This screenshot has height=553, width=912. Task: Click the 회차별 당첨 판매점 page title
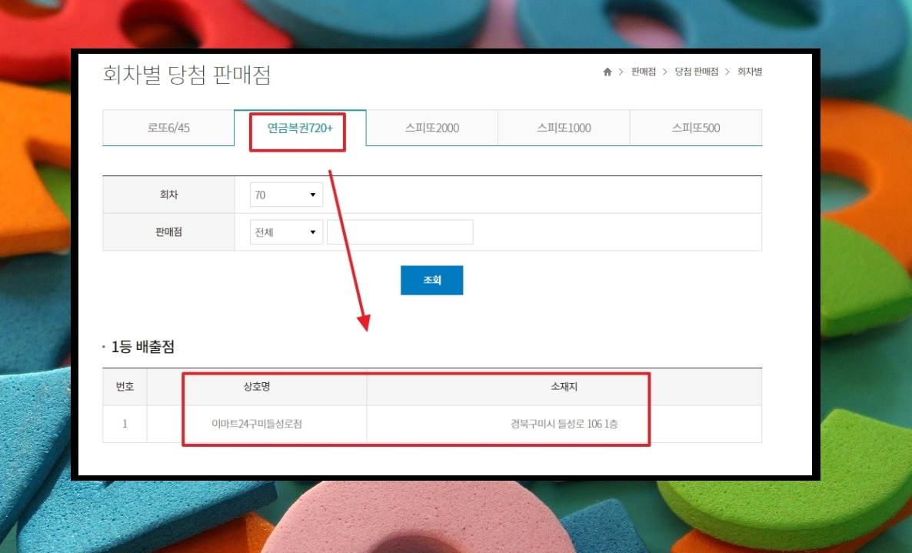coord(187,75)
